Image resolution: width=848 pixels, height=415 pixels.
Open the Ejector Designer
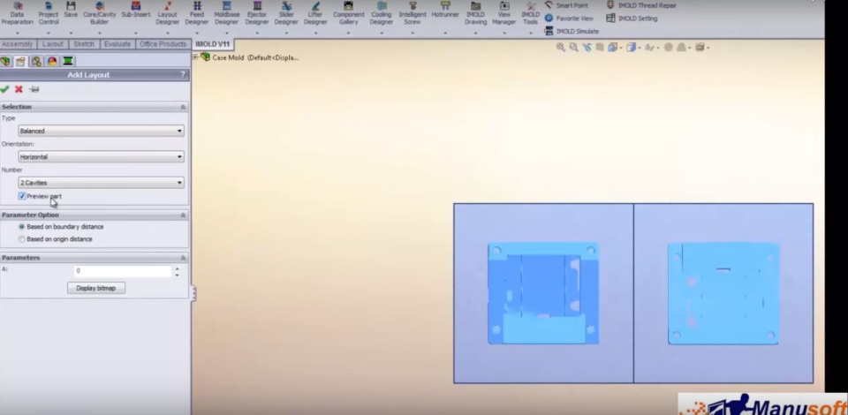click(x=257, y=13)
